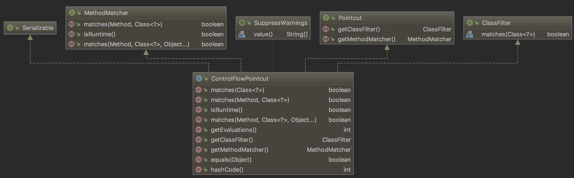This screenshot has width=574, height=178.
Task: Click the method icon beside ControlFlowPointcut isRuntime()
Action: point(198,110)
